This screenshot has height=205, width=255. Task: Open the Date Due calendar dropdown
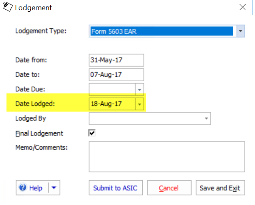tap(139, 89)
